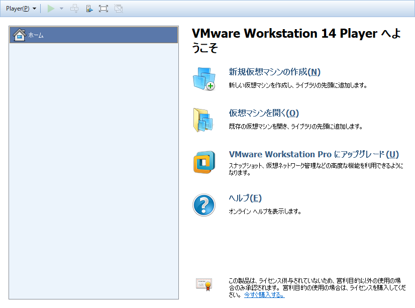Click ヘルプ(E) link
This screenshot has height=308, width=415.
(245, 198)
